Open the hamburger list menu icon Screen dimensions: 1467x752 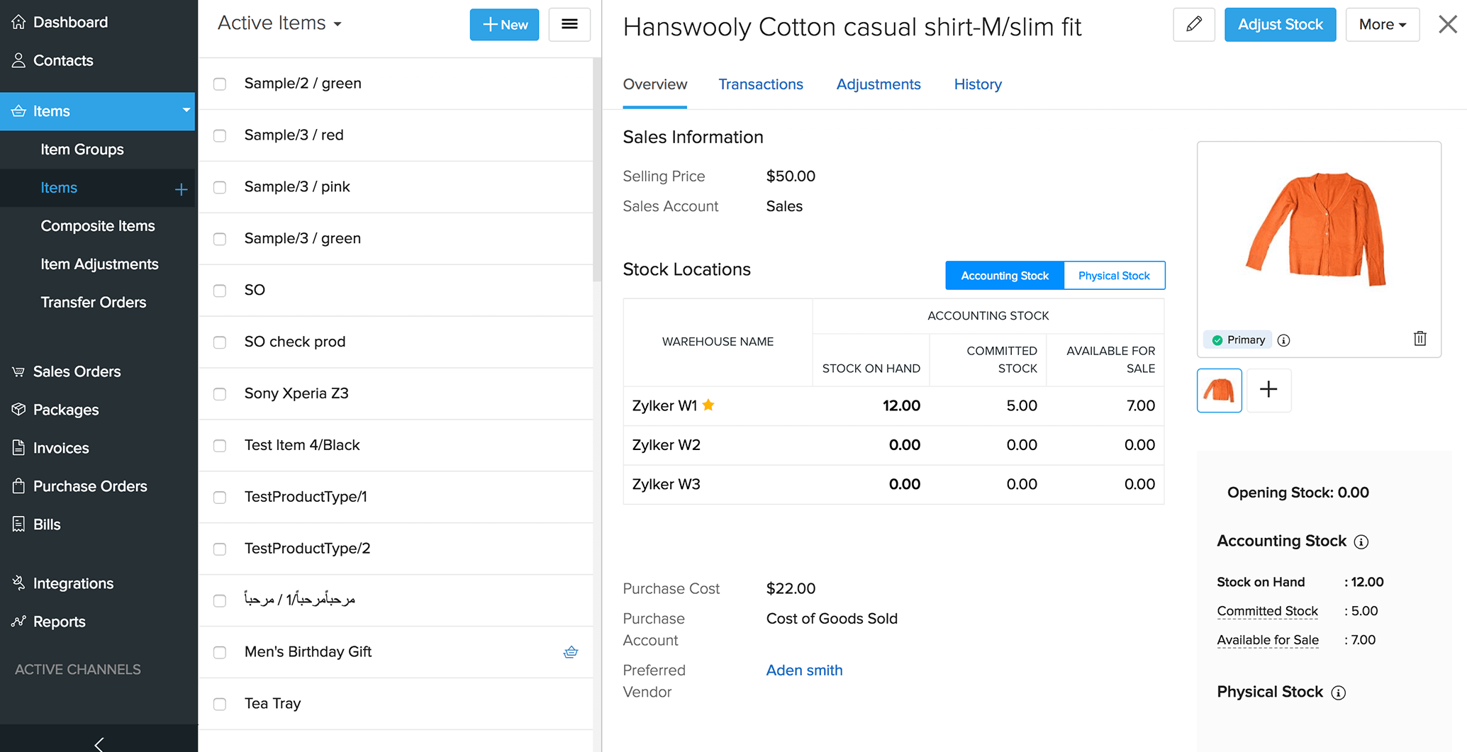tap(569, 25)
